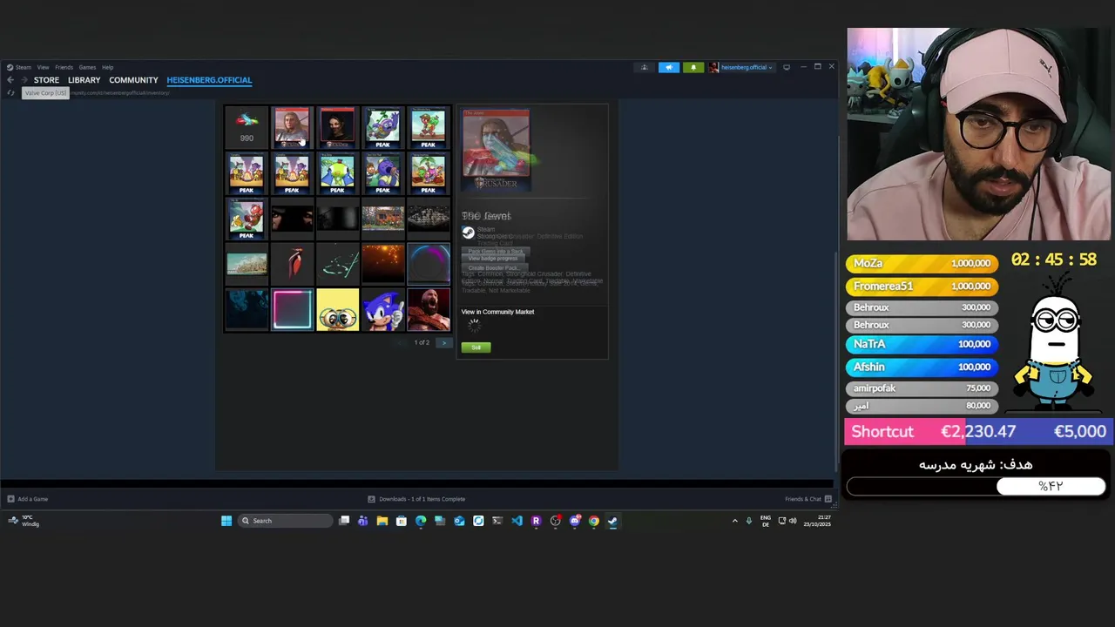
Task: Open the weather widget showing 10°C
Action: [24, 521]
